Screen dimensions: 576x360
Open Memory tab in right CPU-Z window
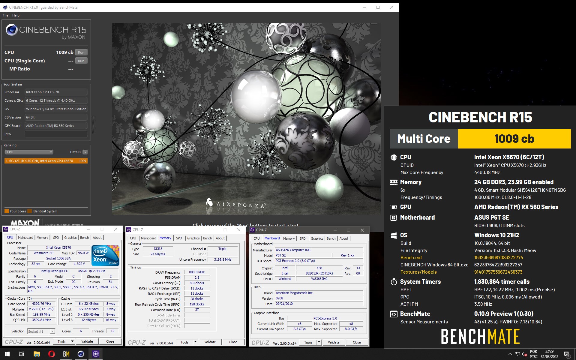coord(289,238)
